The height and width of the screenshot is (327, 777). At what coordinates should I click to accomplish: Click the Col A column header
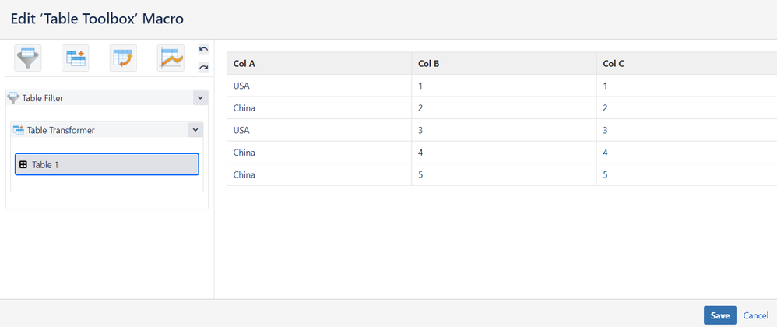(x=244, y=63)
